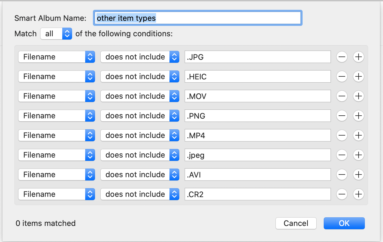Screen dimensions: 383x242
Task: Click plus icon beside .CR2 row
Action: point(359,194)
